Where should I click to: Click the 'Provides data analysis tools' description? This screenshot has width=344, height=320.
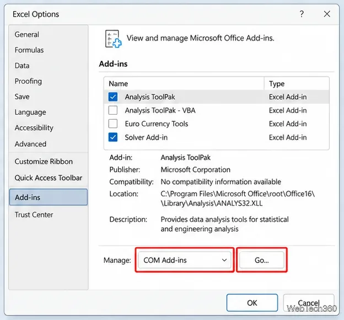point(225,224)
